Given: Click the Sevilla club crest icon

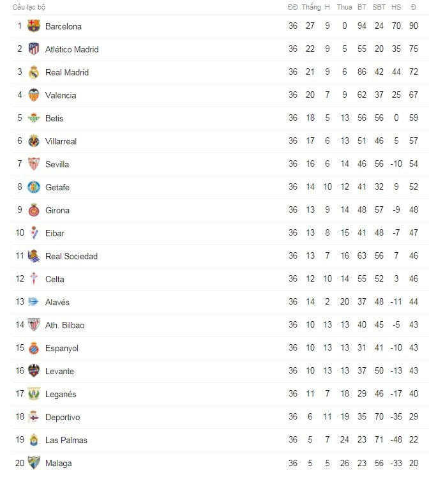Looking at the screenshot, I should (x=34, y=164).
